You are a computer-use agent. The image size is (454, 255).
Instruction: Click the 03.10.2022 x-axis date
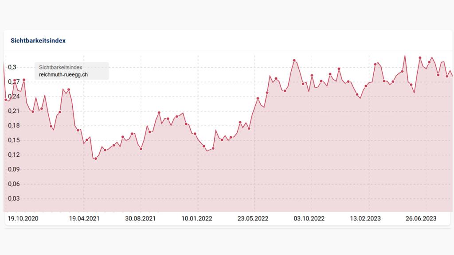point(309,219)
